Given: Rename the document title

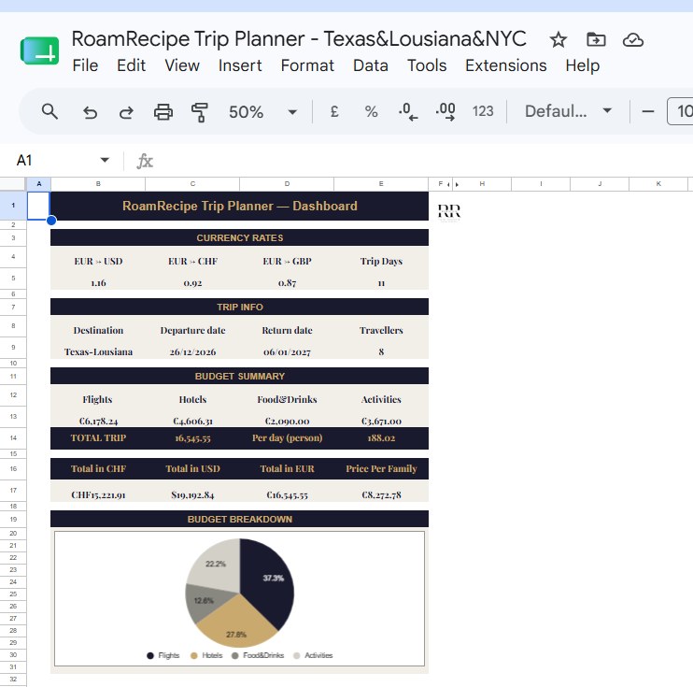Looking at the screenshot, I should tap(299, 39).
